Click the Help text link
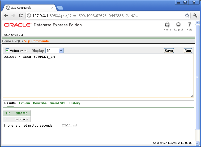 (x=190, y=30)
